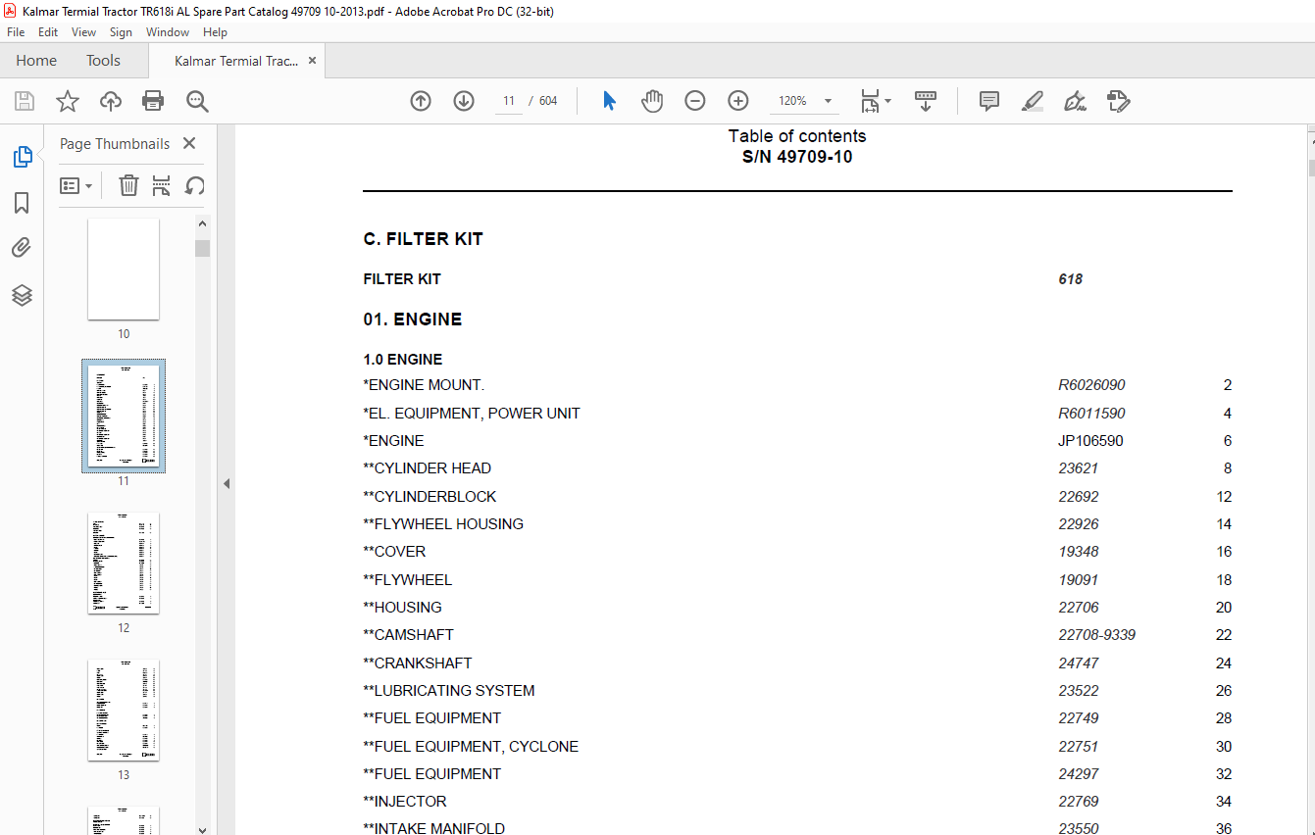Click the Save file icon
Screen dimensions: 1315x835
point(25,101)
